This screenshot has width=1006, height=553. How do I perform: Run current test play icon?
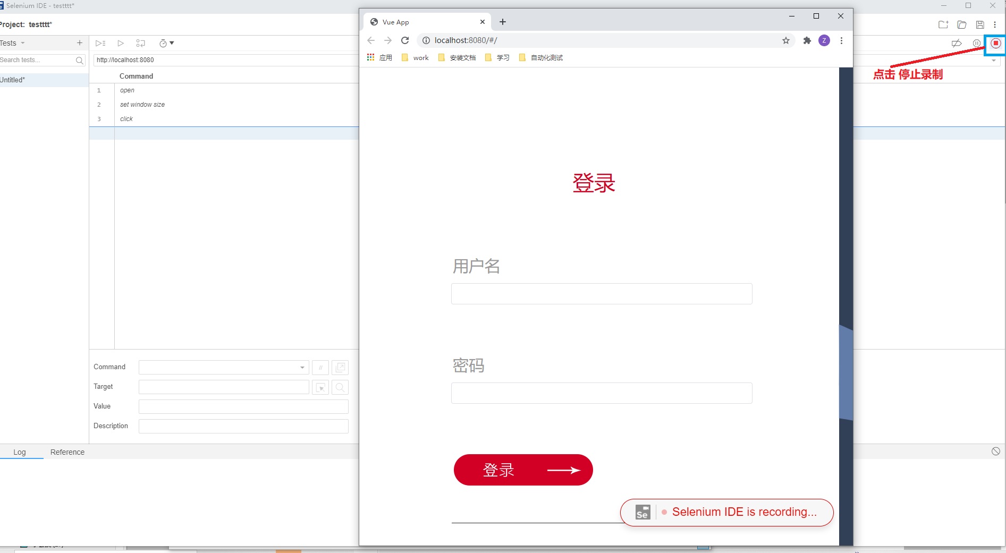[121, 43]
